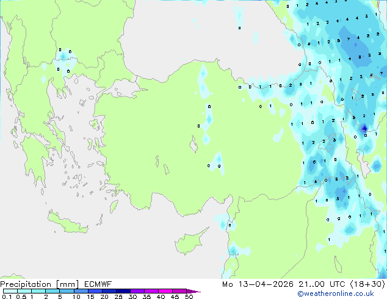Click the island of Cyprus on map
Viewport: 387px width, 299px height.
pos(189,243)
